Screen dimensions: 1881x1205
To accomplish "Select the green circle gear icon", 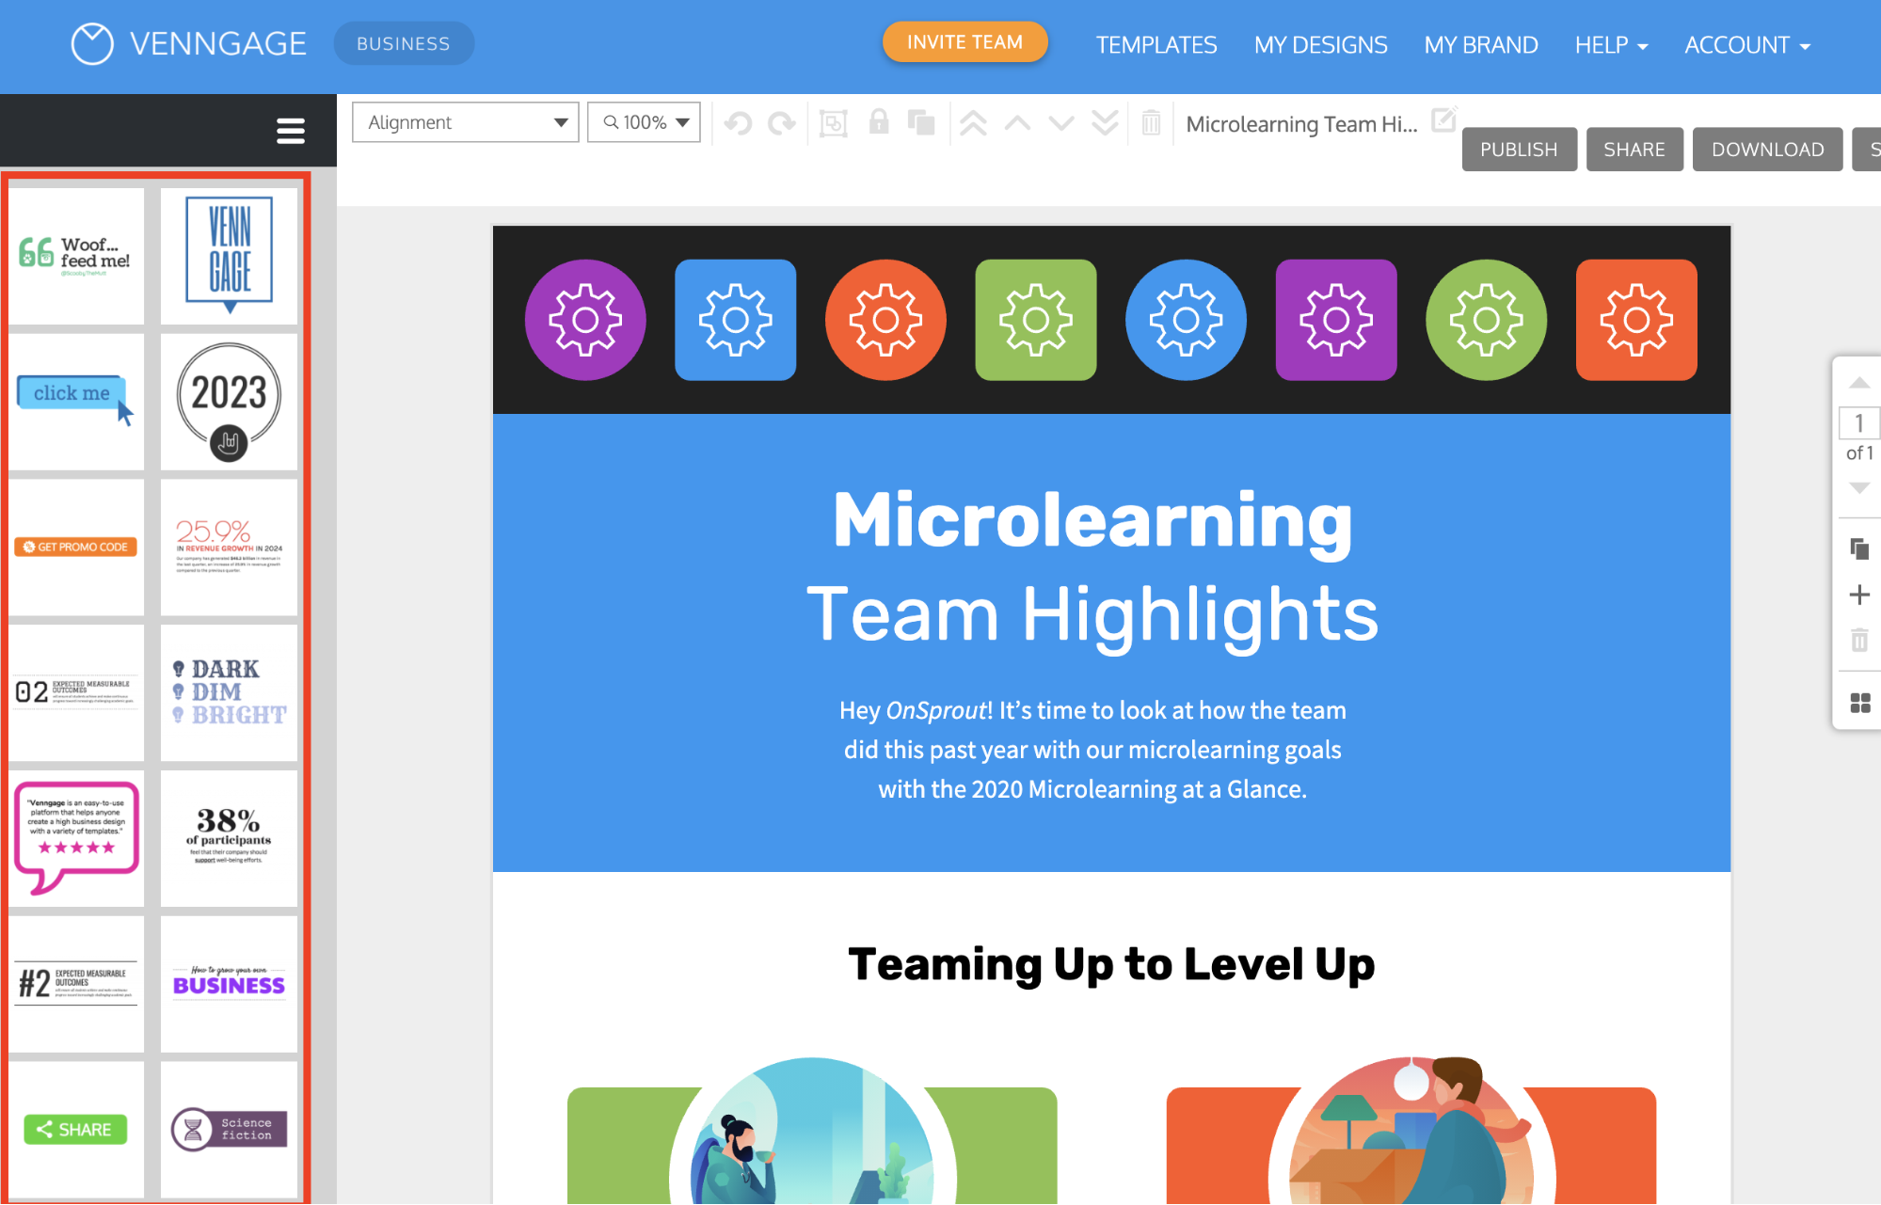I will [1486, 320].
